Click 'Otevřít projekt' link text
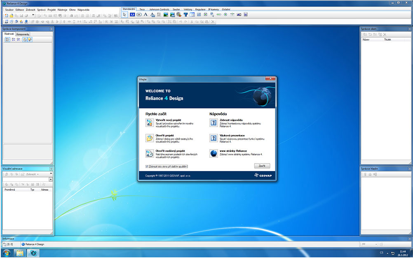The image size is (413, 259). click(x=164, y=136)
